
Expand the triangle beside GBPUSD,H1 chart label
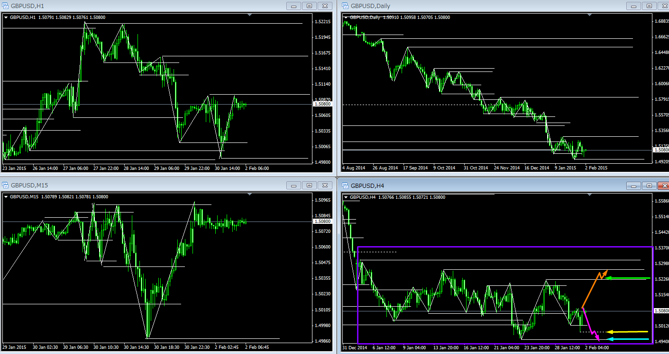coord(6,18)
